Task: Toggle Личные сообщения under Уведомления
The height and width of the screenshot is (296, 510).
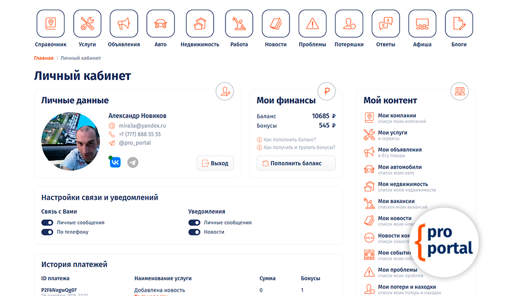Action: click(194, 223)
